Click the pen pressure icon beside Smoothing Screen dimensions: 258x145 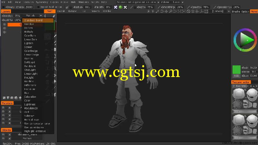159,7
